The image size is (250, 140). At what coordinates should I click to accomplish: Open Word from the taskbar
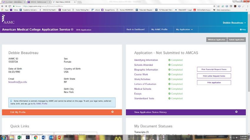click(x=44, y=137)
